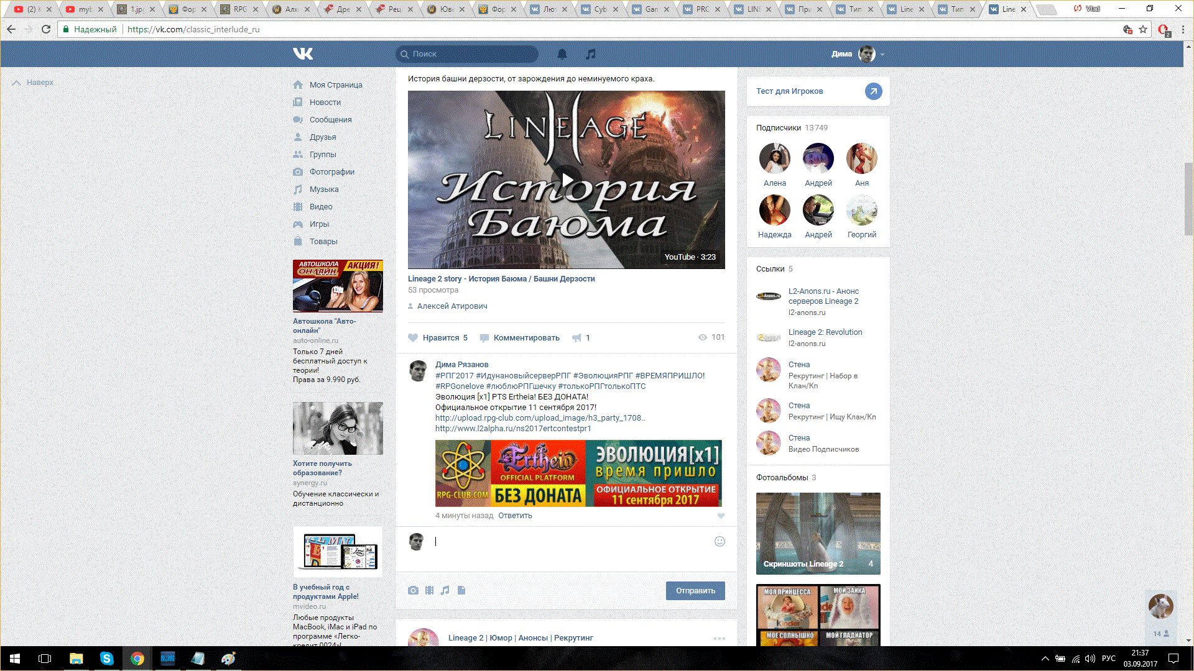
Task: Click the Друзья person icon
Action: (x=298, y=137)
